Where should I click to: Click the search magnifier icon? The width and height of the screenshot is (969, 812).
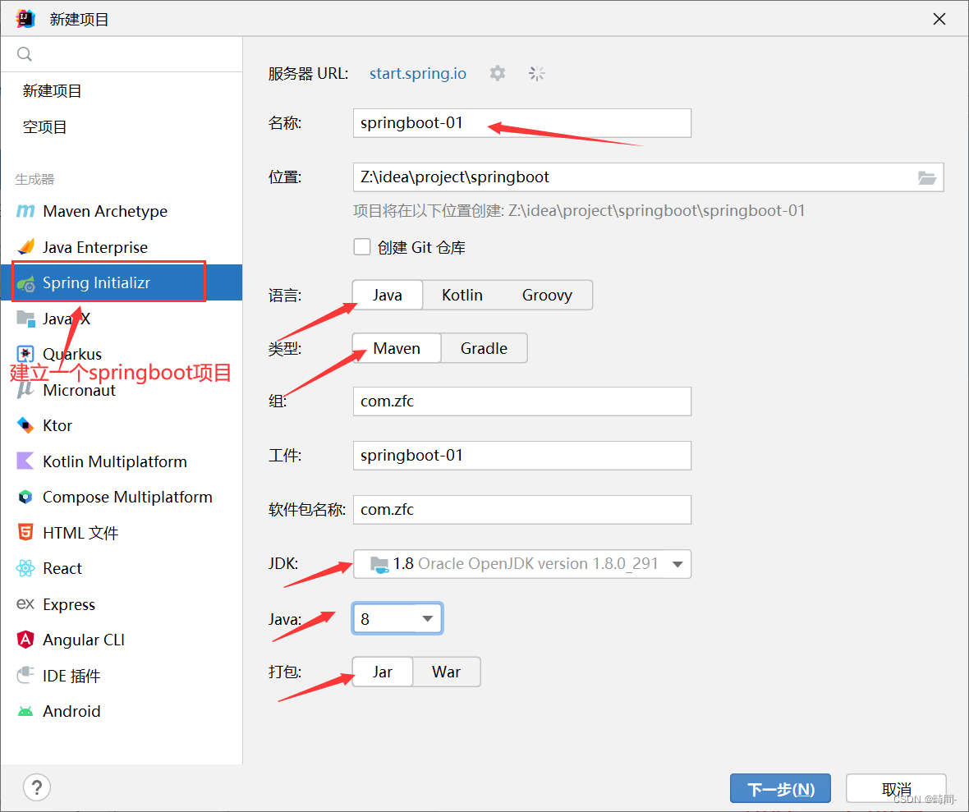point(25,54)
